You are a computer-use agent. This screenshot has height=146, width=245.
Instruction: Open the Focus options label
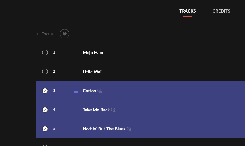[47, 34]
